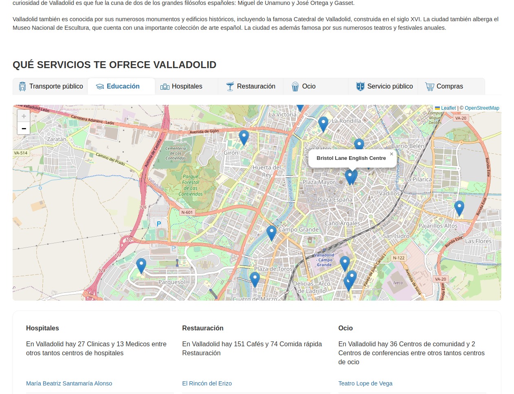This screenshot has width=514, height=394.
Task: Click the graduation cap Educación icon
Action: tap(100, 86)
